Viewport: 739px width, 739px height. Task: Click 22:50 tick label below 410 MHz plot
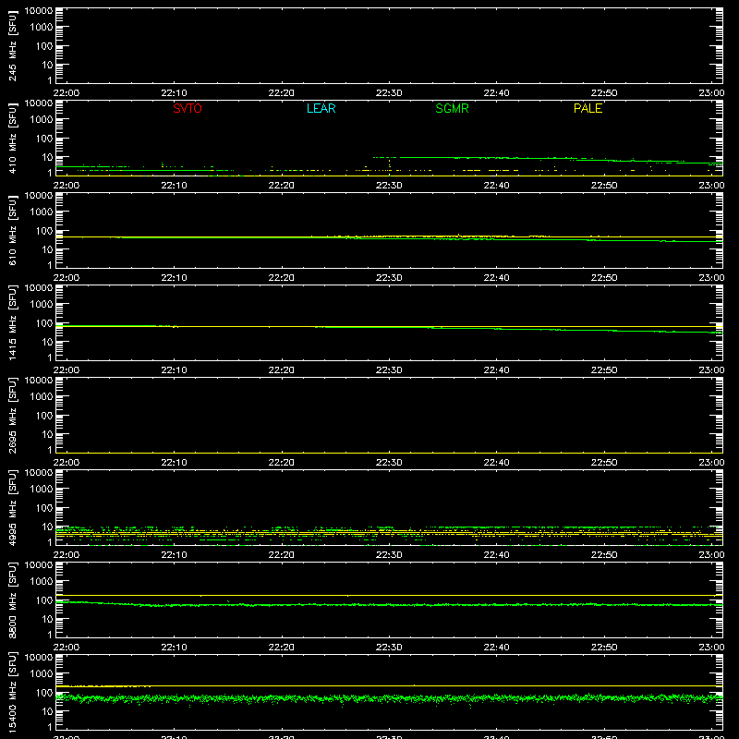(x=604, y=186)
